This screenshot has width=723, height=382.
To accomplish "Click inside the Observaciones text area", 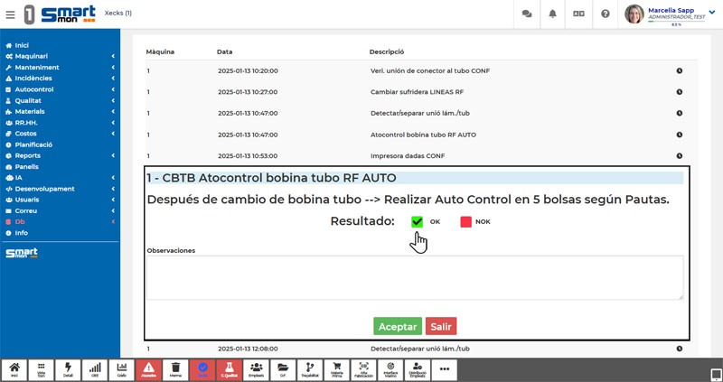I will [x=414, y=277].
